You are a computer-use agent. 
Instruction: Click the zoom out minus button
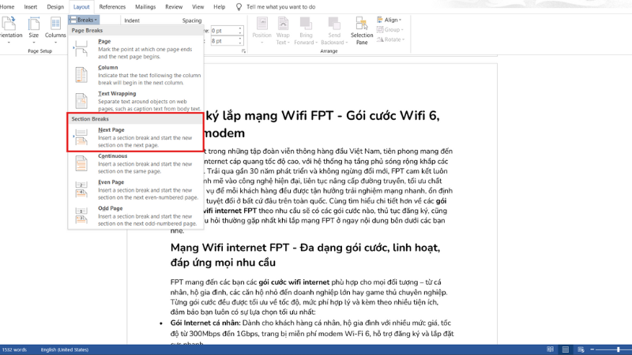click(592, 349)
